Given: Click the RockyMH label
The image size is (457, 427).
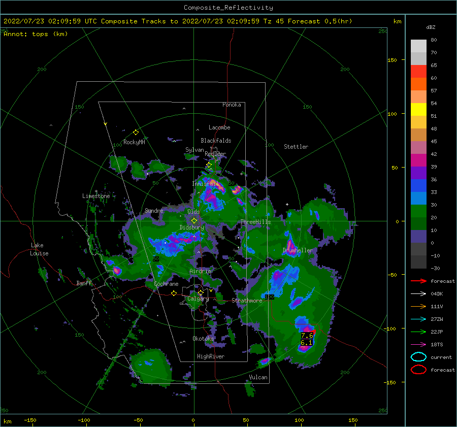Looking at the screenshot, I should point(134,142).
